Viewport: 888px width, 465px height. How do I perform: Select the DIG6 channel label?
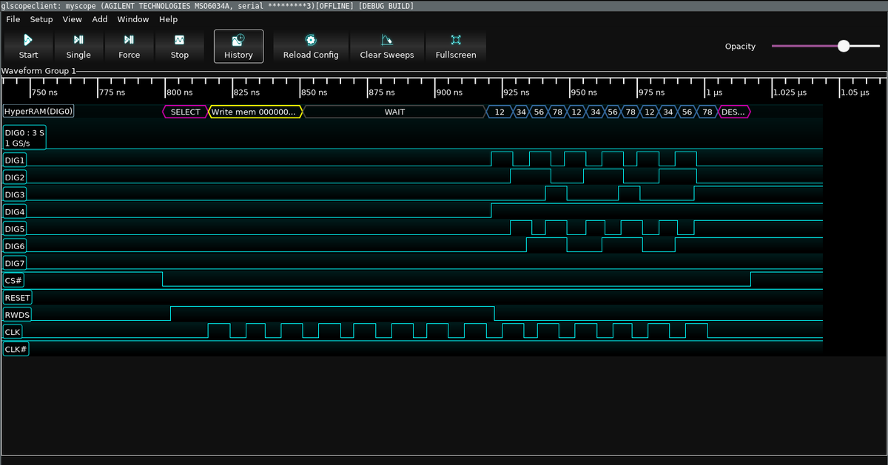[x=16, y=246]
